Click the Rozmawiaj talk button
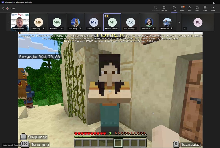The width and height of the screenshot is (220, 148). pyautogui.click(x=191, y=145)
